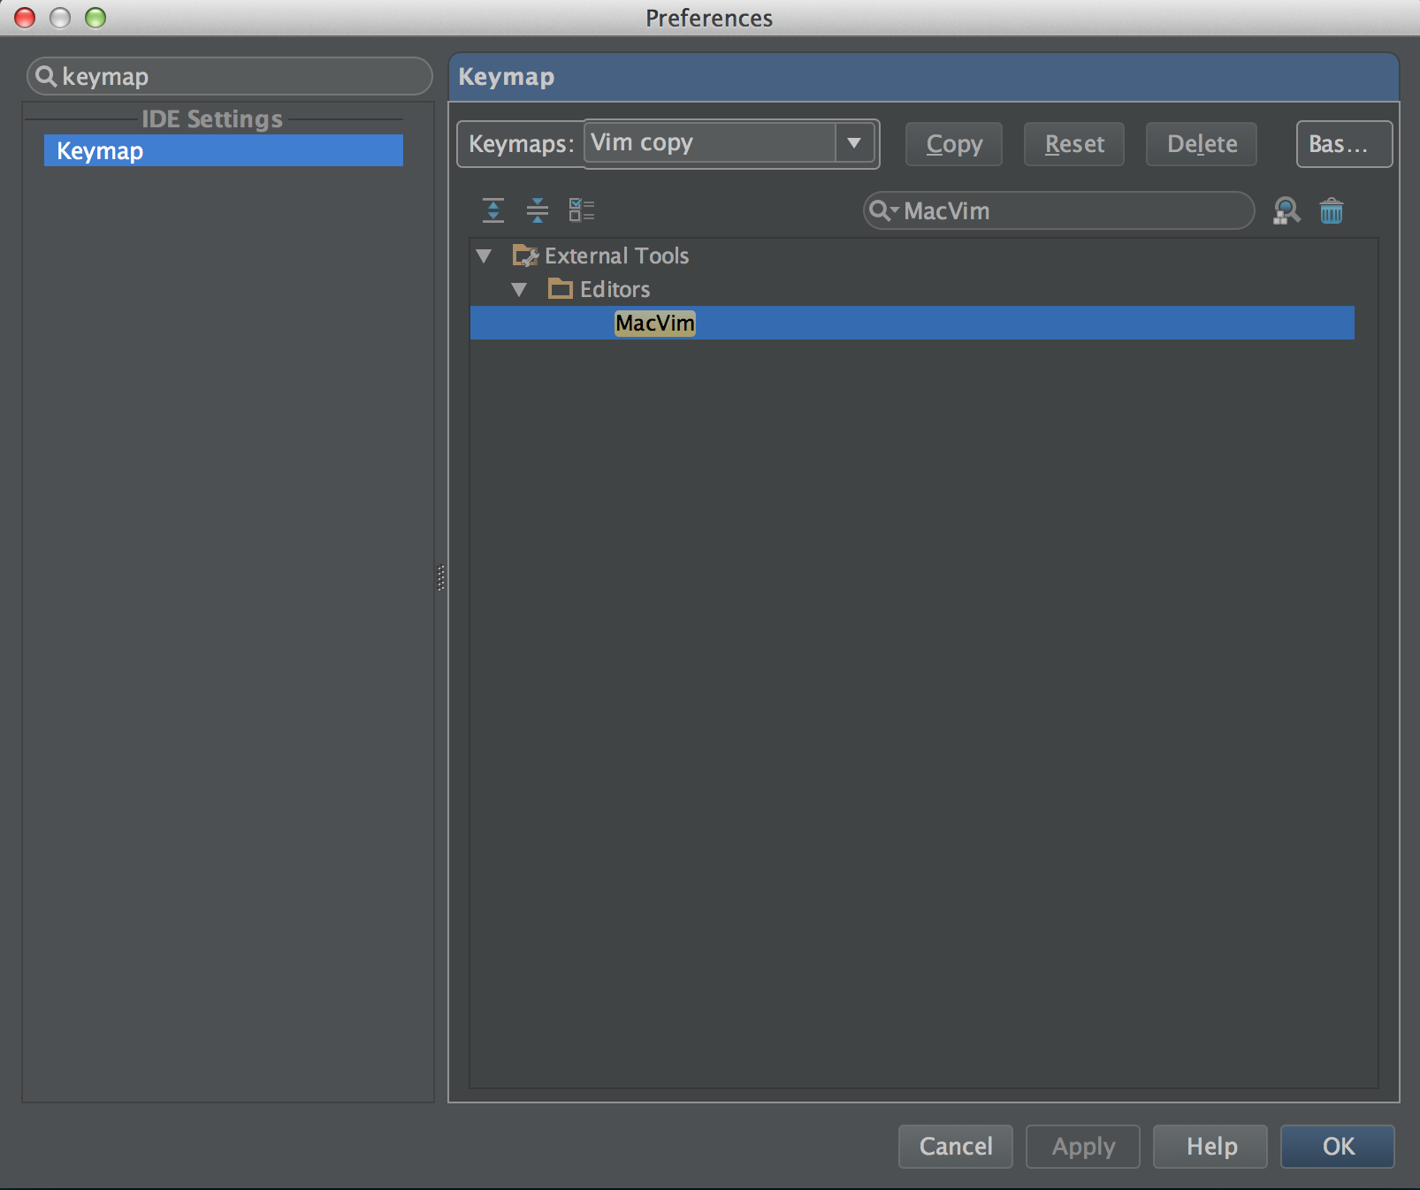Screen dimensions: 1420x1190
Task: Close the Preferences window
Action: pyautogui.click(x=25, y=18)
